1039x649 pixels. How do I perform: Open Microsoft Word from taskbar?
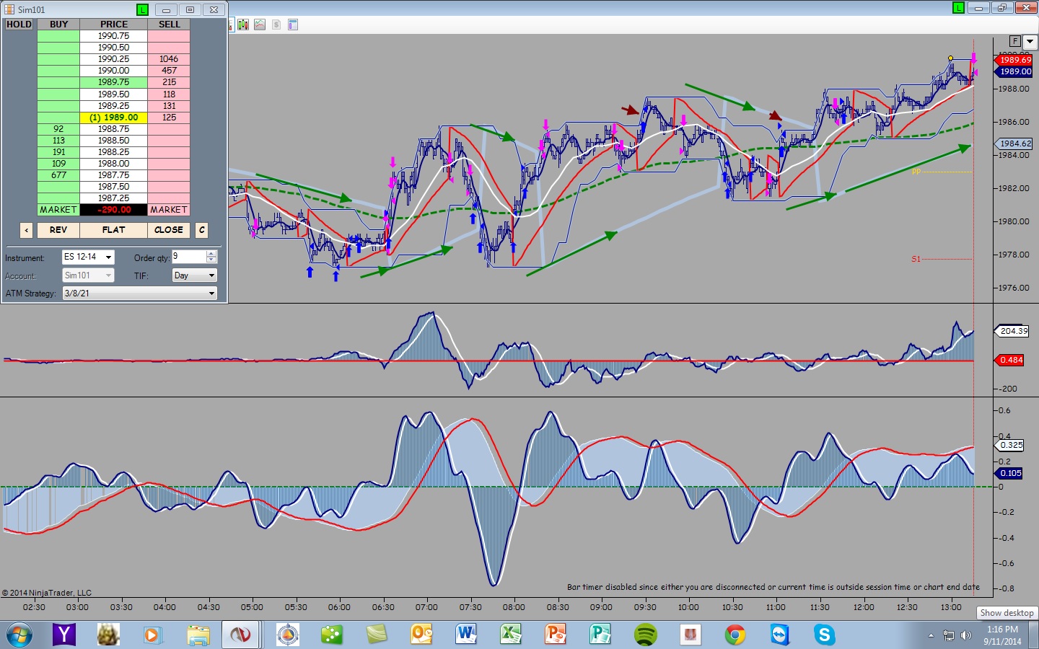[466, 635]
